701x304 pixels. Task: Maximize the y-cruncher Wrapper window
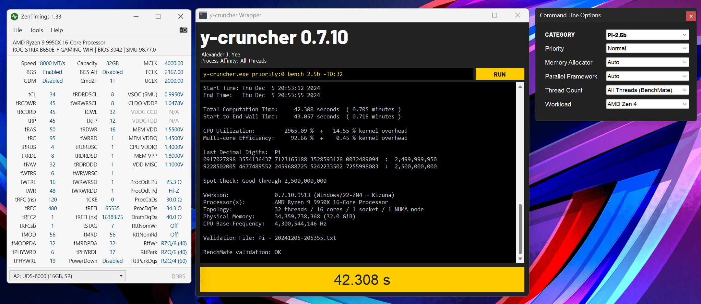tap(495, 15)
